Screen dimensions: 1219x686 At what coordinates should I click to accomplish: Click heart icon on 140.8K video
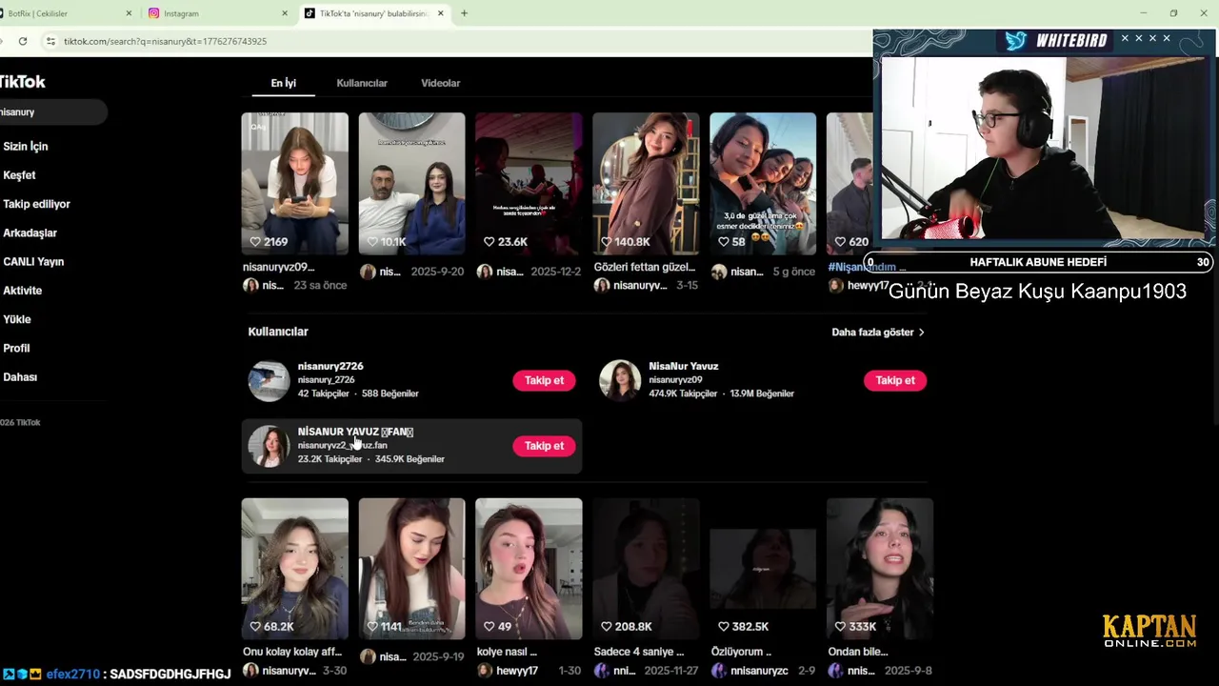click(606, 242)
